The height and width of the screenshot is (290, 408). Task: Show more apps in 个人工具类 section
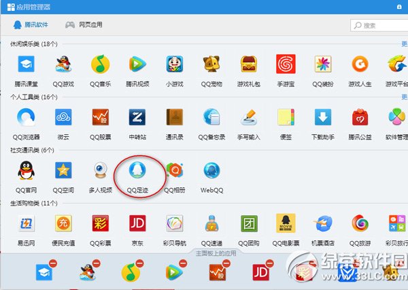tap(404, 97)
